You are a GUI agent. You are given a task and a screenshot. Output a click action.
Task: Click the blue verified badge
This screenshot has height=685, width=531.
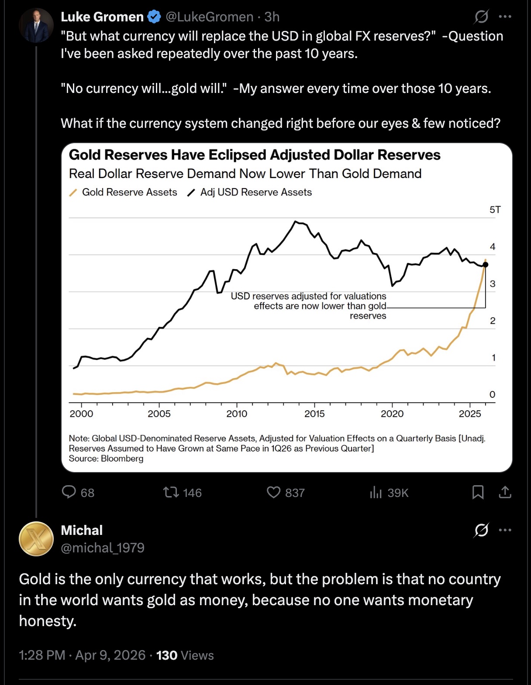(154, 17)
